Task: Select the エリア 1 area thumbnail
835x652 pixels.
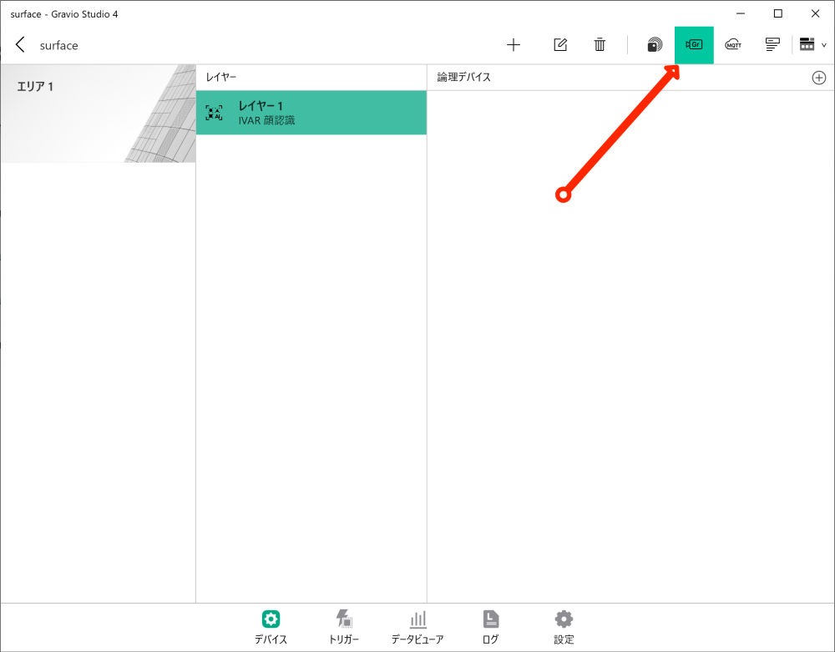Action: coord(98,114)
